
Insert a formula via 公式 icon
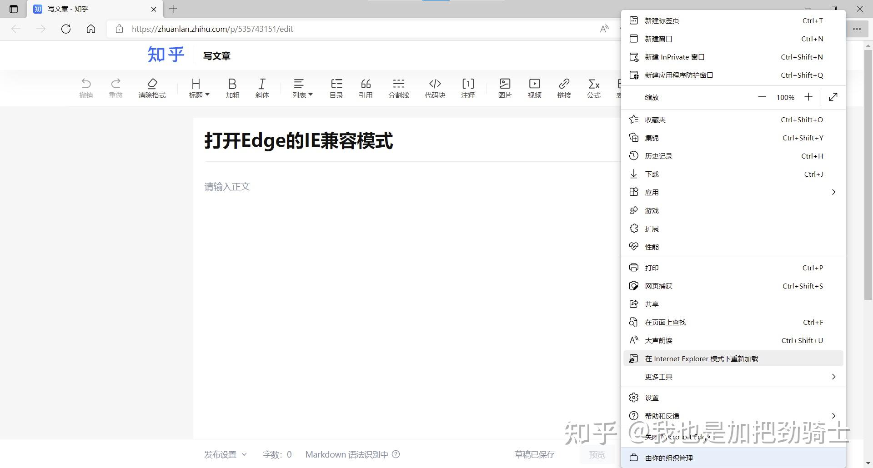tap(594, 88)
